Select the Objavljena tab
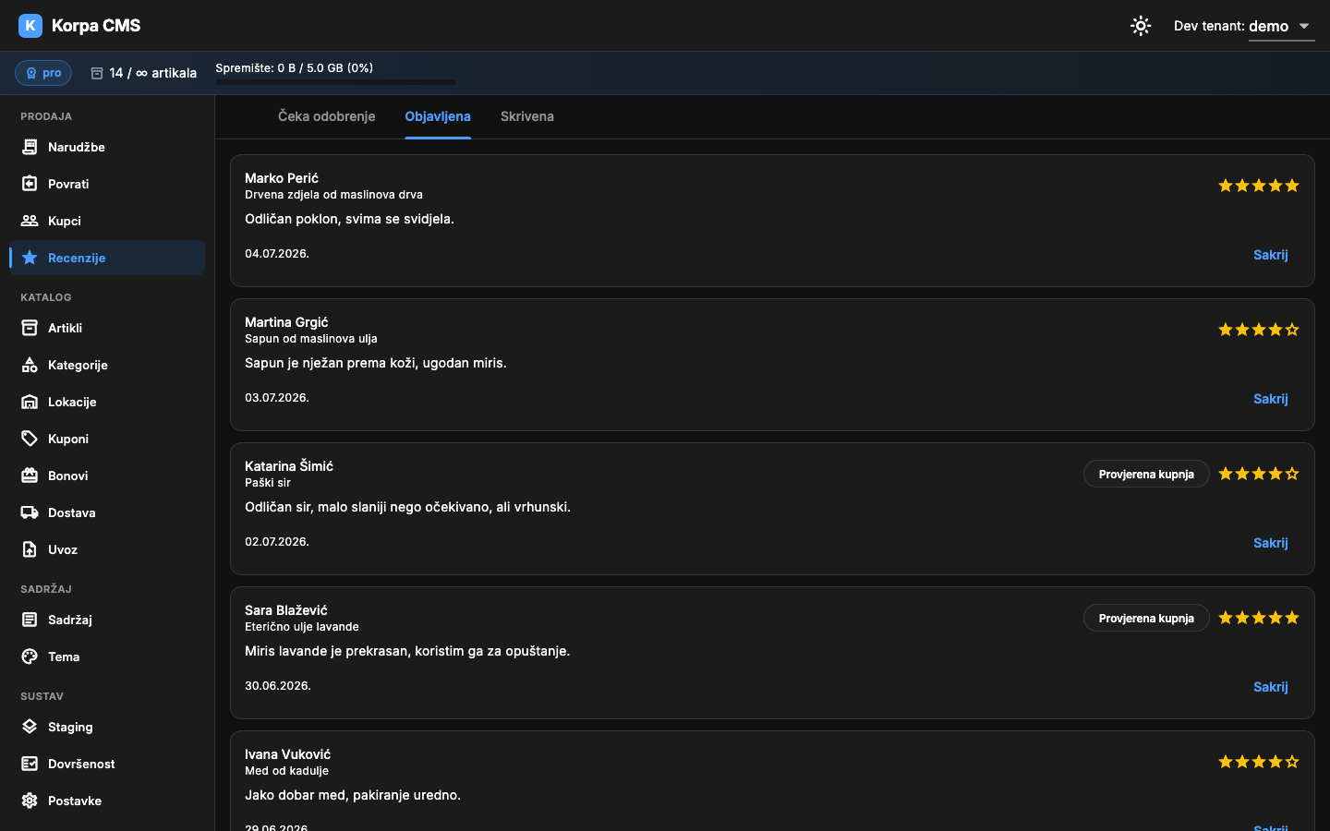Viewport: 1330px width, 831px height. (438, 116)
